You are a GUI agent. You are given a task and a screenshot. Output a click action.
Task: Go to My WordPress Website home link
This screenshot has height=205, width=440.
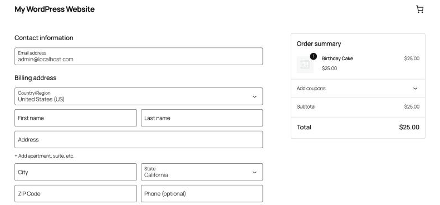(55, 9)
